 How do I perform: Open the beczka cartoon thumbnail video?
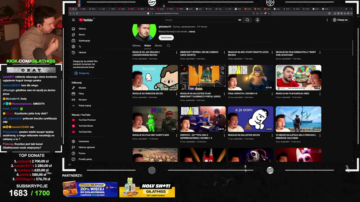click(155, 78)
